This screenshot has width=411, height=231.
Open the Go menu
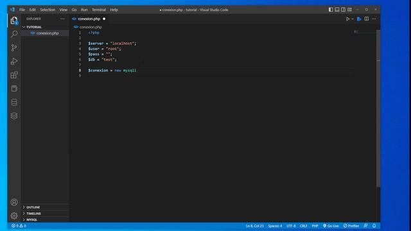tap(74, 10)
